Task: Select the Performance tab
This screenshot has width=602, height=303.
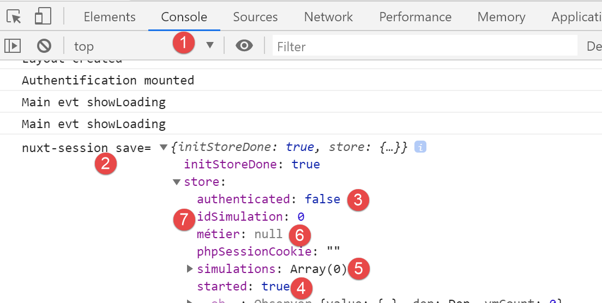Action: coord(415,17)
